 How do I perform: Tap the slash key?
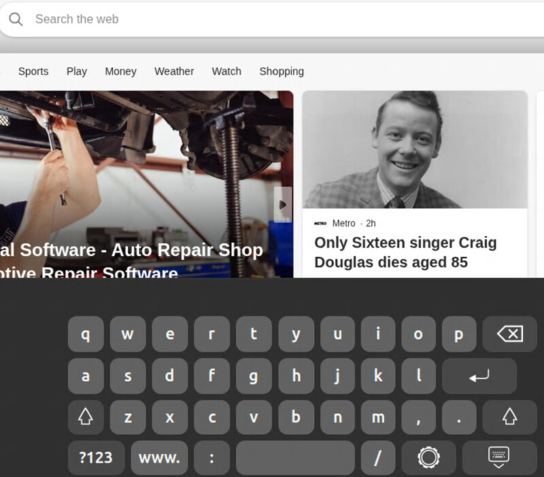(378, 458)
